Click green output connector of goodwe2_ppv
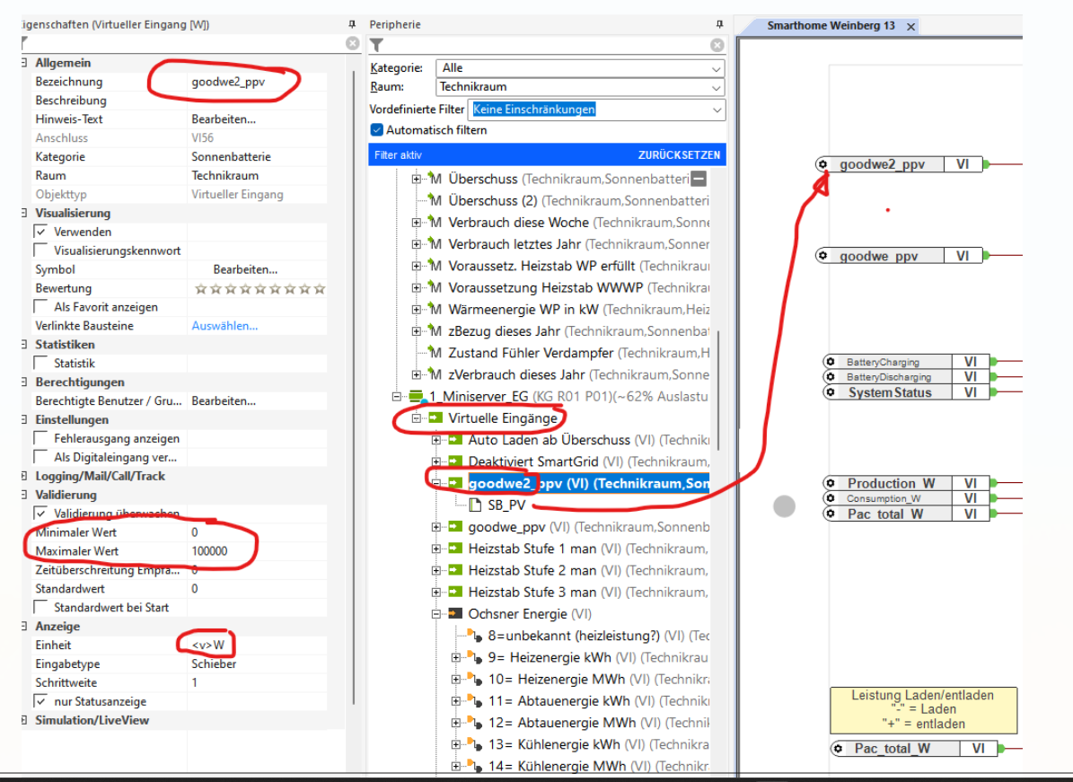The height and width of the screenshot is (782, 1073). [986, 164]
